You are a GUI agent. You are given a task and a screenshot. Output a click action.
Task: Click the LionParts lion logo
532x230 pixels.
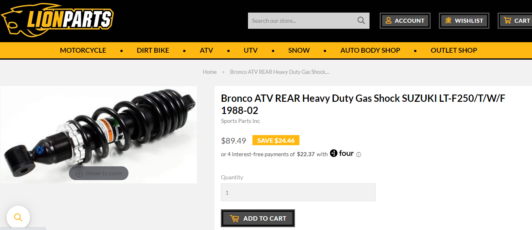[x=57, y=20]
